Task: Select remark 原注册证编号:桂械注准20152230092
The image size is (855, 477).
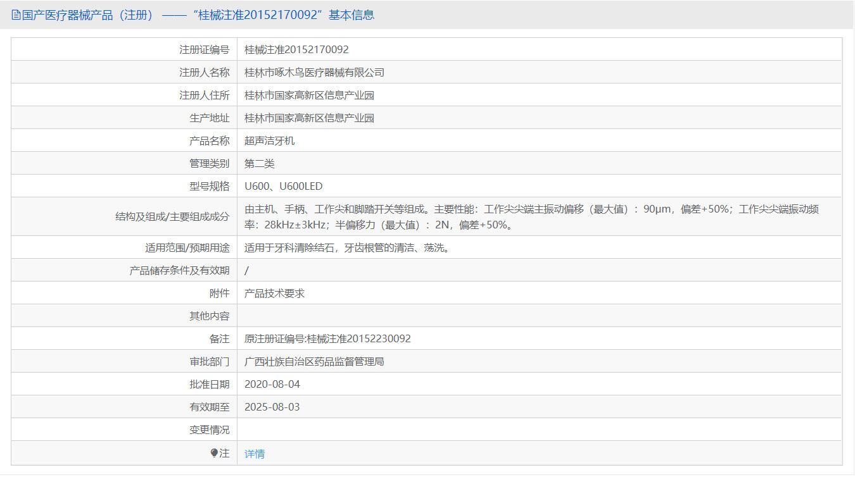Action: coord(327,338)
